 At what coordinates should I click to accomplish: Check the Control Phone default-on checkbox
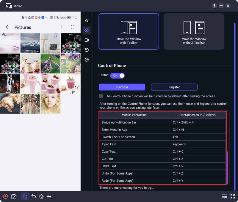tap(101, 96)
